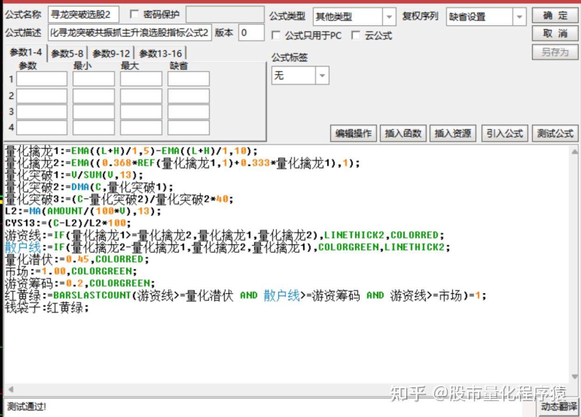Open the 公式类型 dropdown showing 其他类型
The image size is (581, 417).
point(354,17)
